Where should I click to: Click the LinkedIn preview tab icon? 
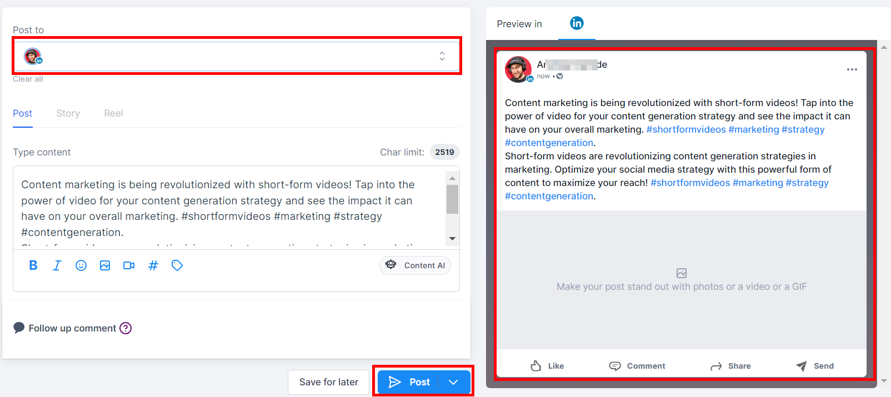577,23
